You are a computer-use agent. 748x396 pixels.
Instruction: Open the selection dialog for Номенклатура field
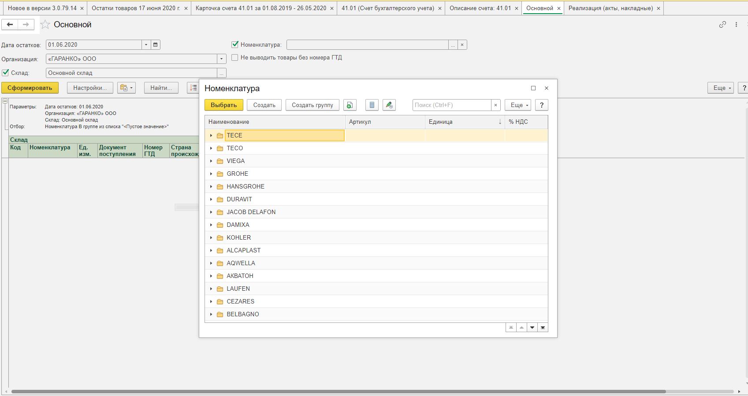pos(453,45)
